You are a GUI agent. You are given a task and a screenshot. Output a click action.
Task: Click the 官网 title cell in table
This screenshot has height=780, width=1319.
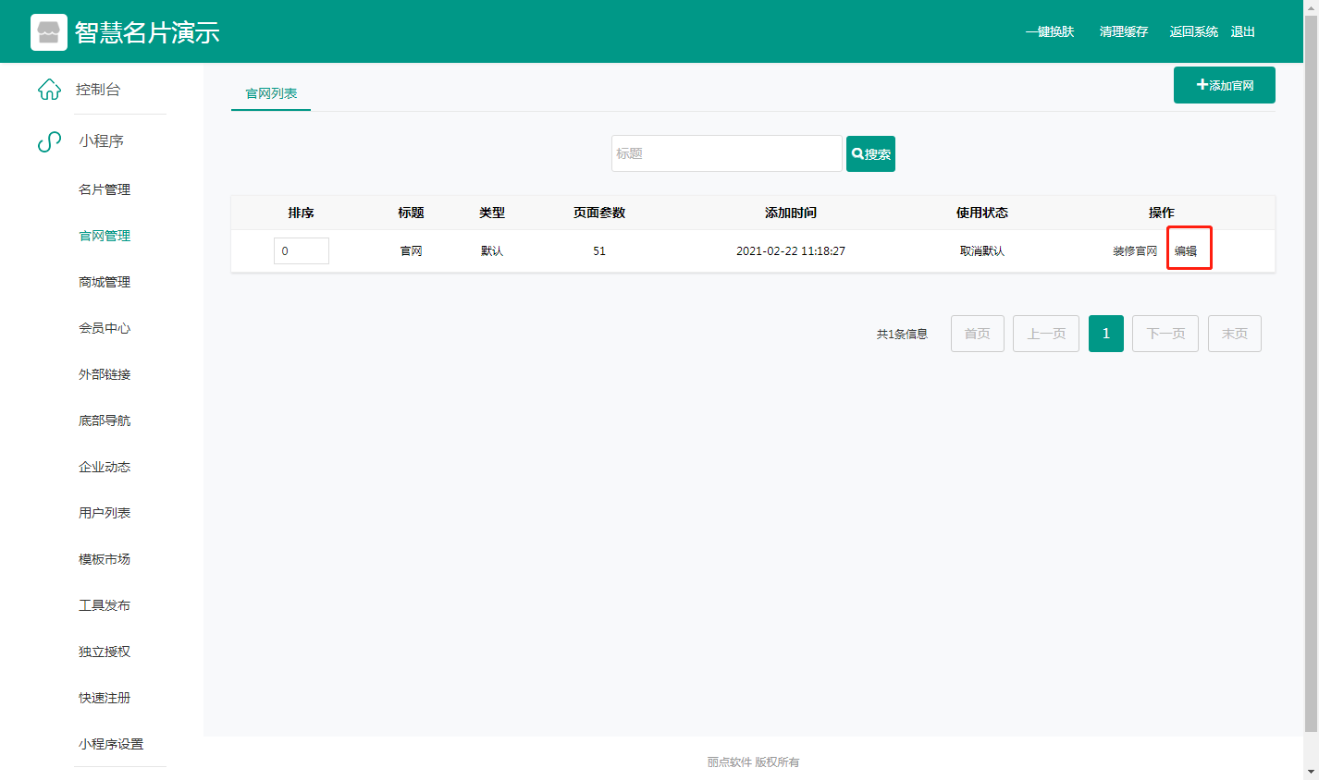pos(411,251)
